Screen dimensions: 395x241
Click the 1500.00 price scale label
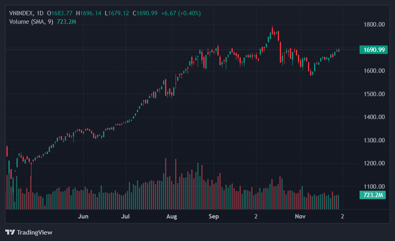pyautogui.click(x=374, y=94)
